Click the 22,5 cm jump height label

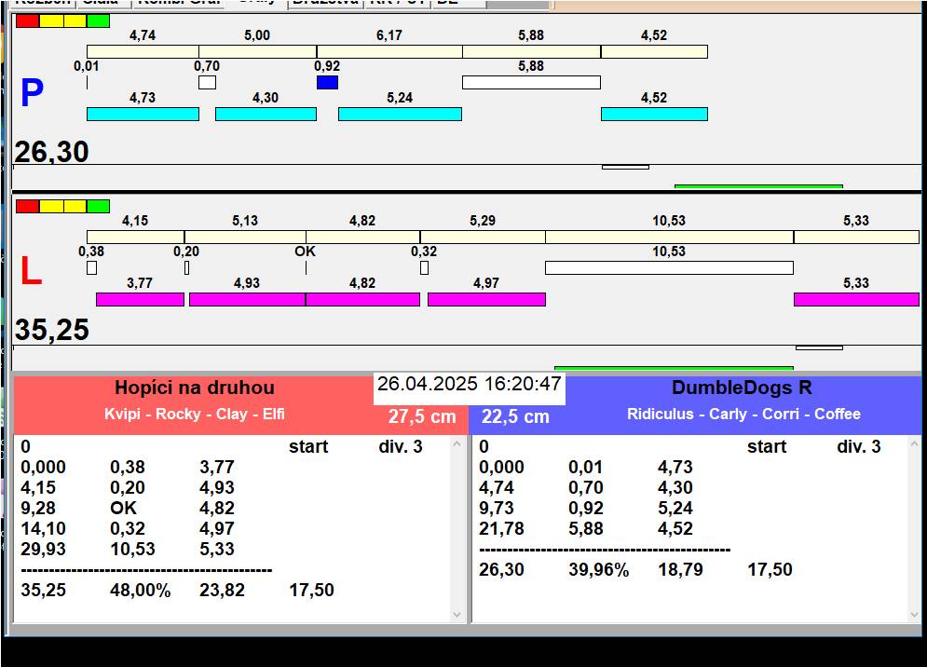point(515,416)
